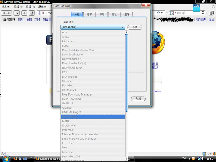Click the Google search magnifier icon

point(203,13)
